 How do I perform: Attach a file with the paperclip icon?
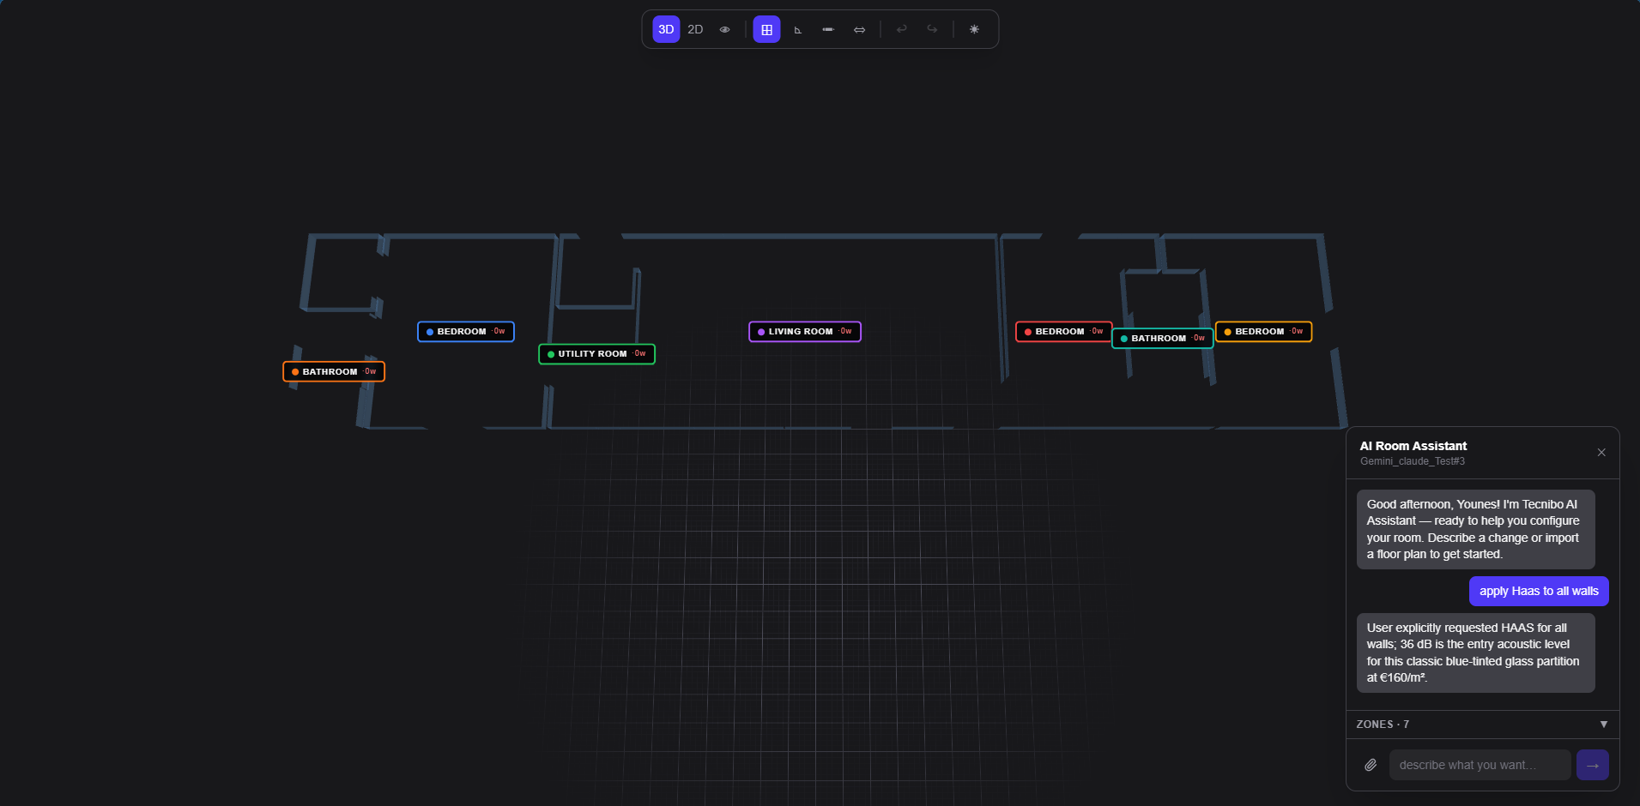[1371, 765]
